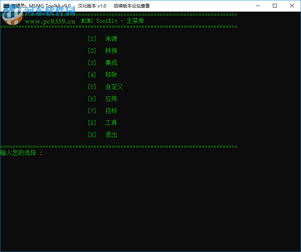Click the MSMG ToolKit 主菜单 header
The width and height of the screenshot is (301, 252).
pos(111,21)
